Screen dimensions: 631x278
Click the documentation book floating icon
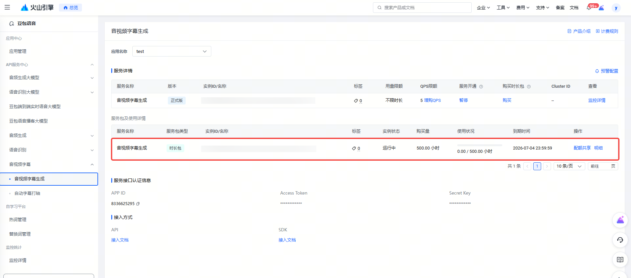tap(620, 260)
